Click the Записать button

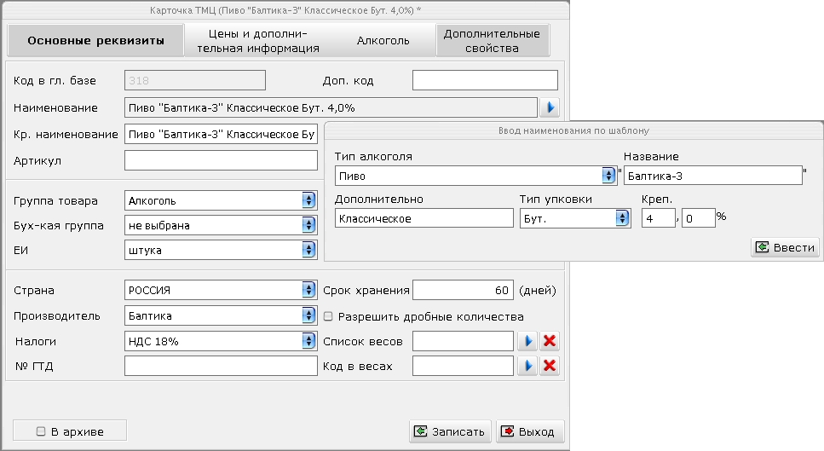point(450,431)
